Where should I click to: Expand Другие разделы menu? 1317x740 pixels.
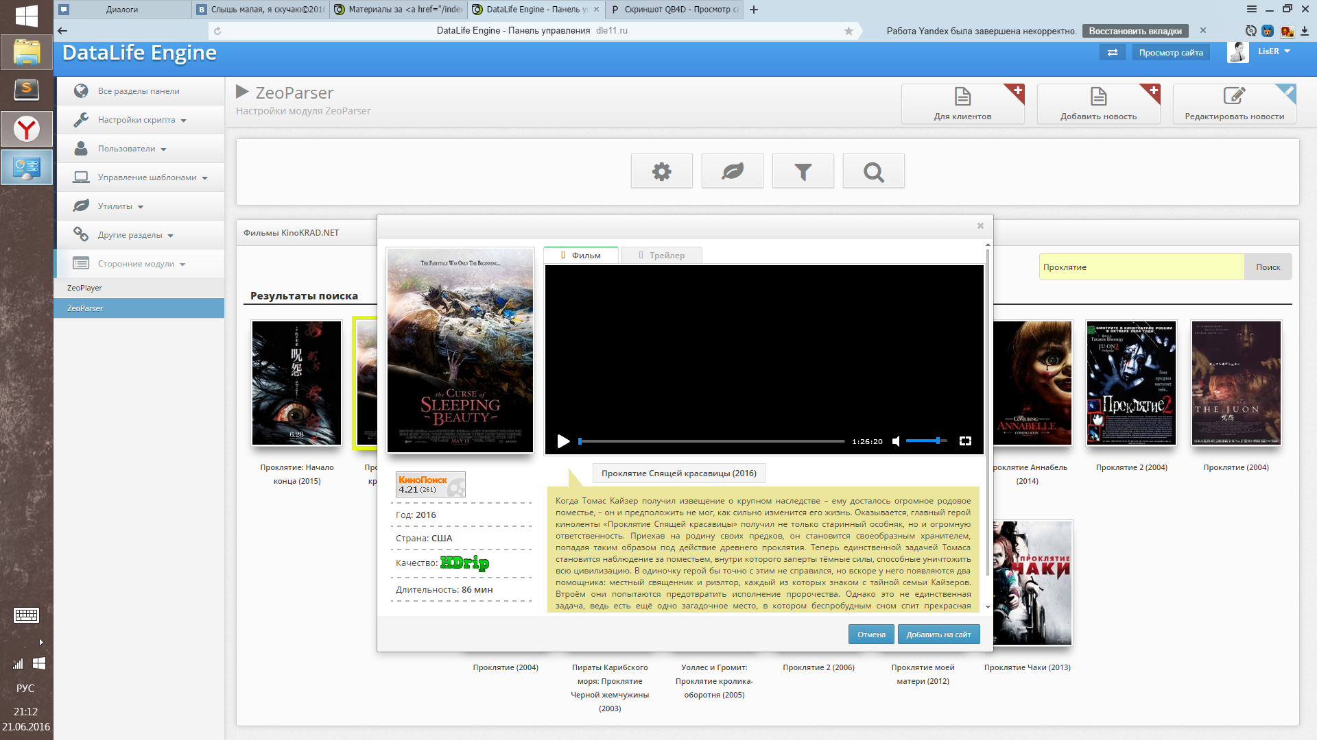point(140,235)
